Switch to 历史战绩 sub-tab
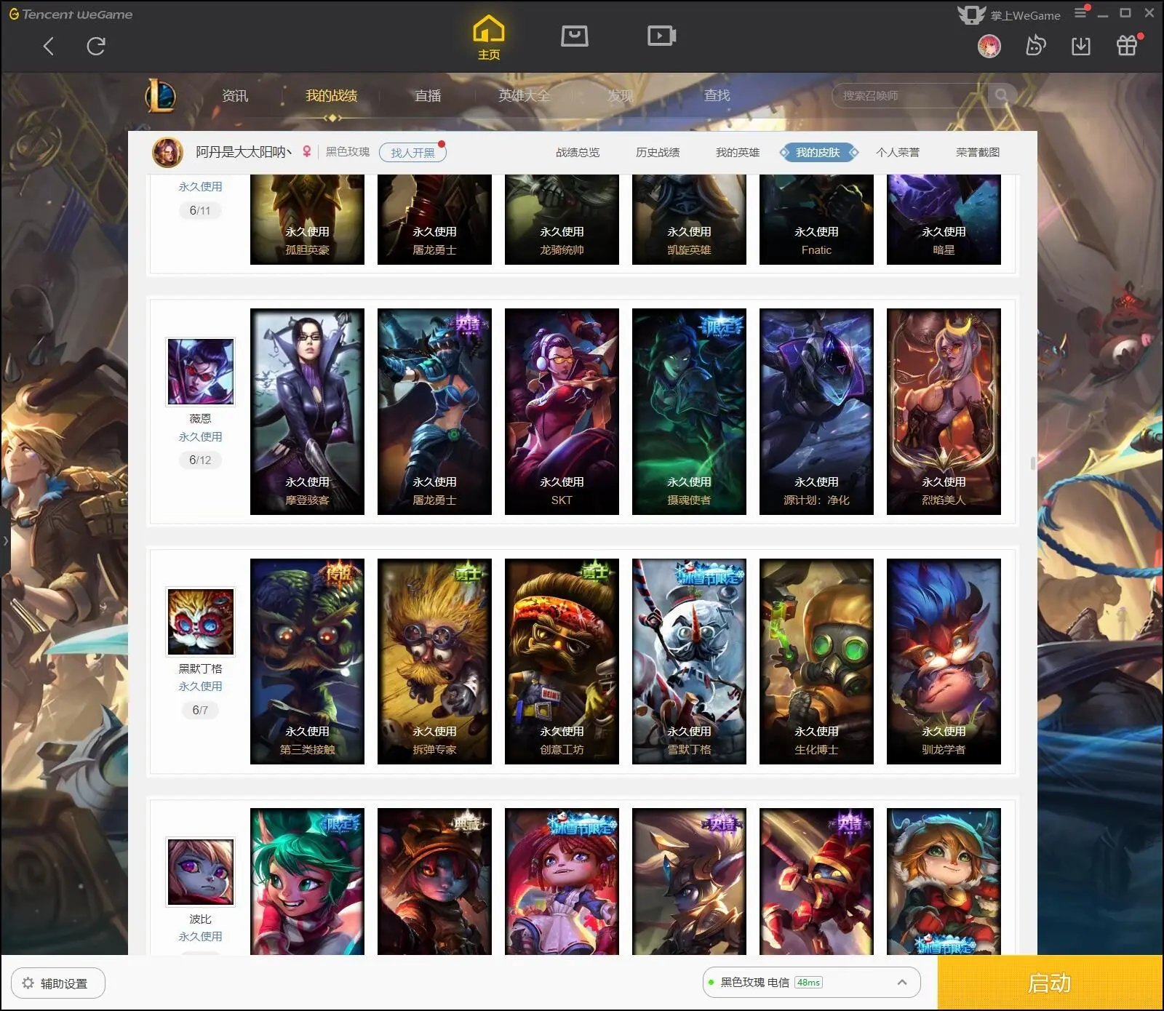The height and width of the screenshot is (1011, 1164). 658,152
